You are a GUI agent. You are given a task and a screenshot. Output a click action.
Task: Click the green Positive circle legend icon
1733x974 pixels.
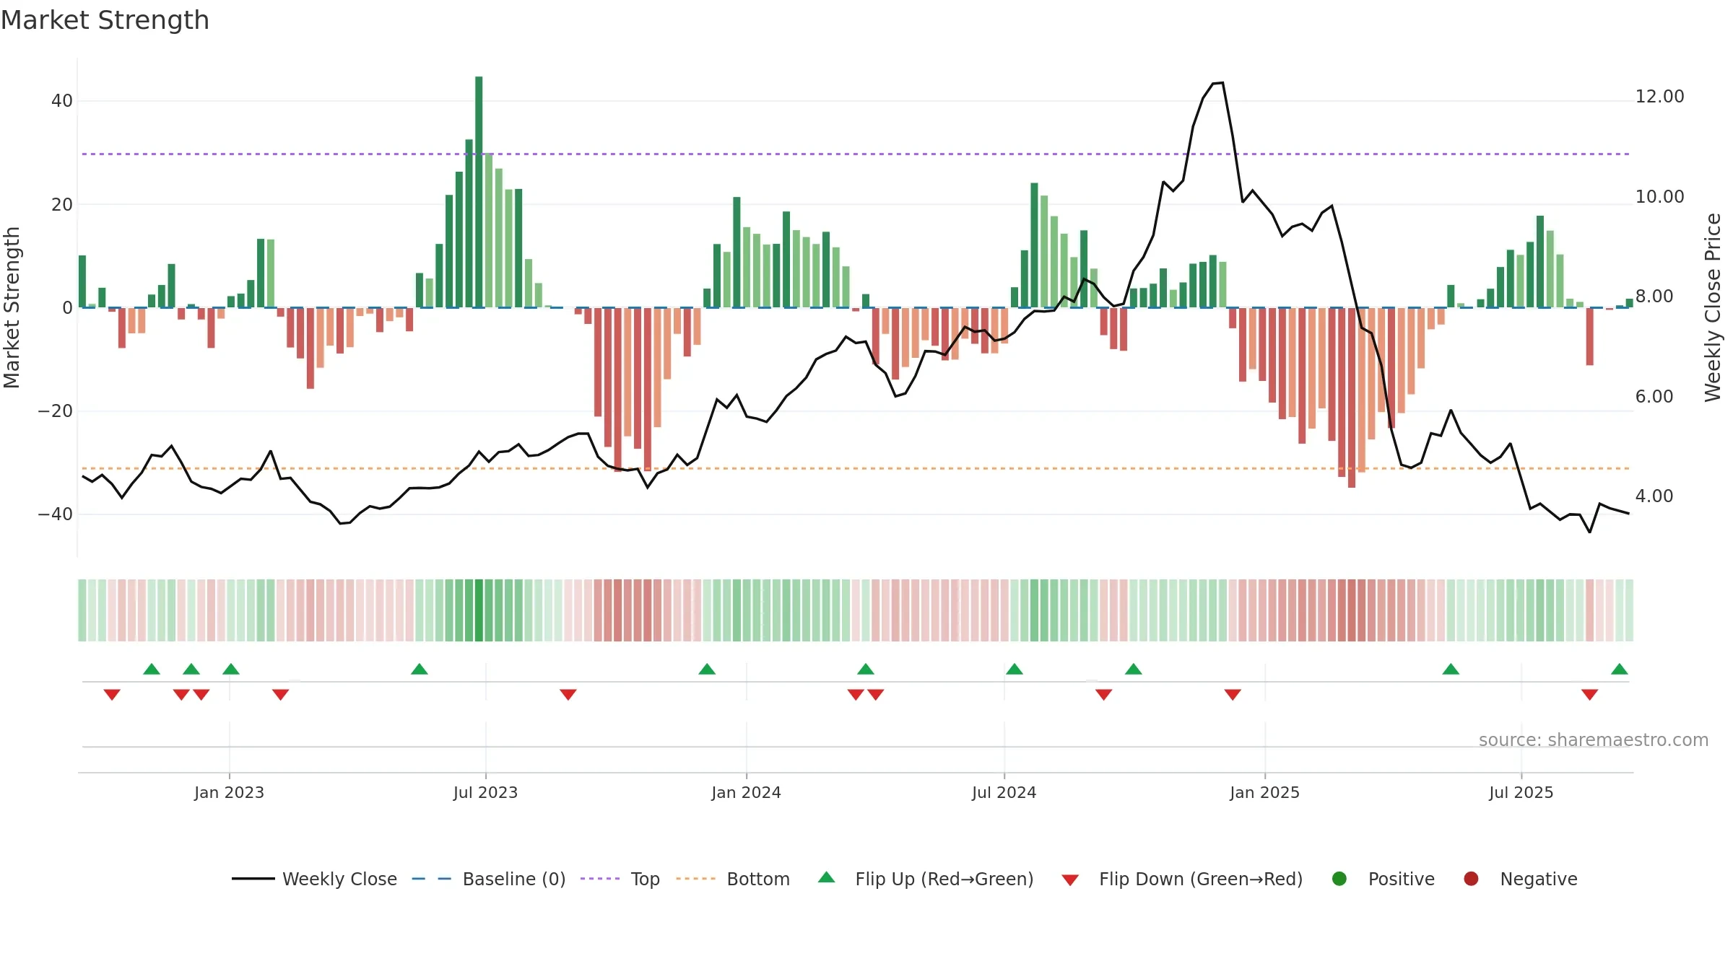(1339, 879)
